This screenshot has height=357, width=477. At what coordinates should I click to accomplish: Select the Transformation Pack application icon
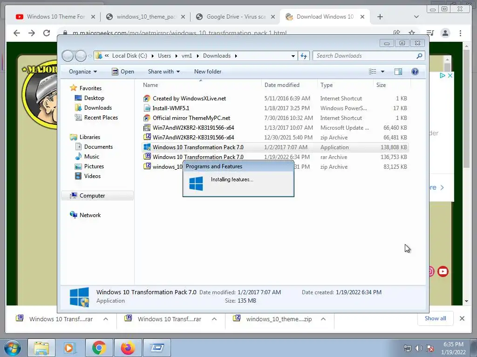pyautogui.click(x=147, y=147)
